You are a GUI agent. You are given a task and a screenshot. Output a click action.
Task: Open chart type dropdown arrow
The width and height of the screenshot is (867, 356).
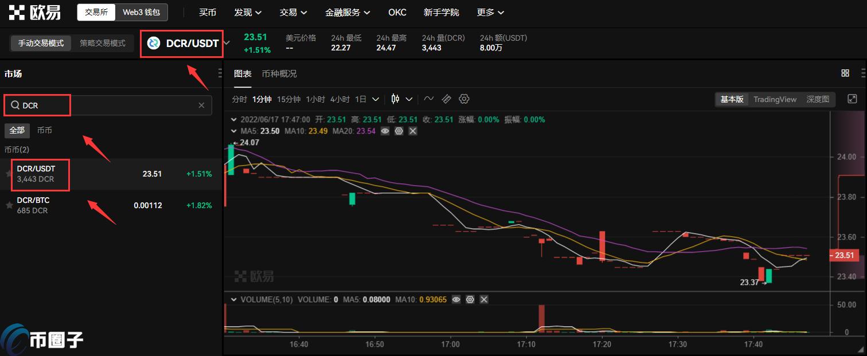tap(409, 99)
